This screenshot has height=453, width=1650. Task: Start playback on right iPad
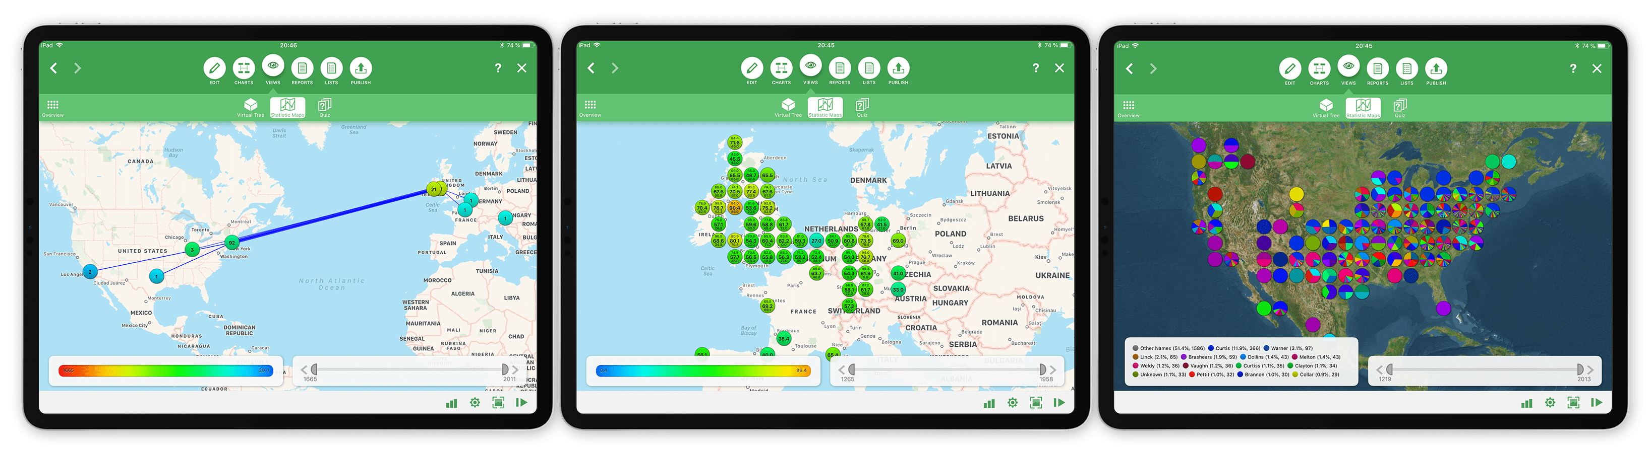tap(1597, 403)
